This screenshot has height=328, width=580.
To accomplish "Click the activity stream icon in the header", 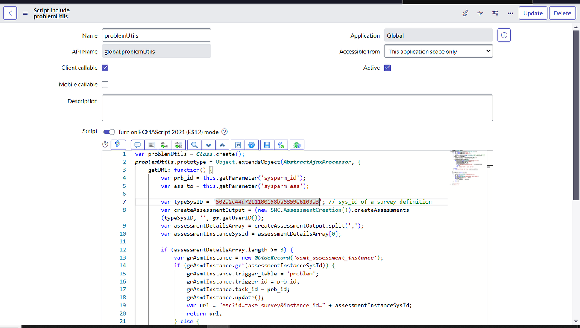I will click(480, 13).
